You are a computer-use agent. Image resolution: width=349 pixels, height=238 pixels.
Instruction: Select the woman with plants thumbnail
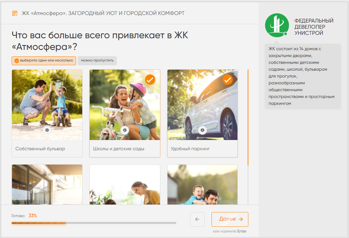(x=125, y=184)
